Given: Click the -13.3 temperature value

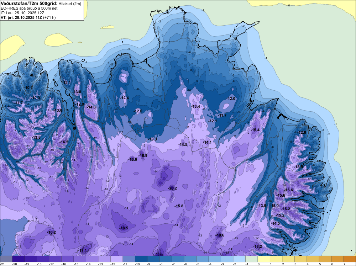Looking at the screenshot, I should tap(152, 139).
